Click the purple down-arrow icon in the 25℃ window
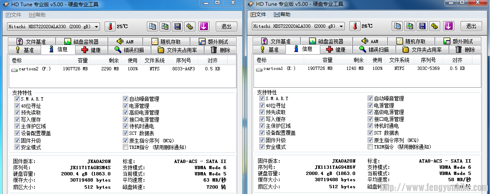490x194 pixels. coord(203,26)
